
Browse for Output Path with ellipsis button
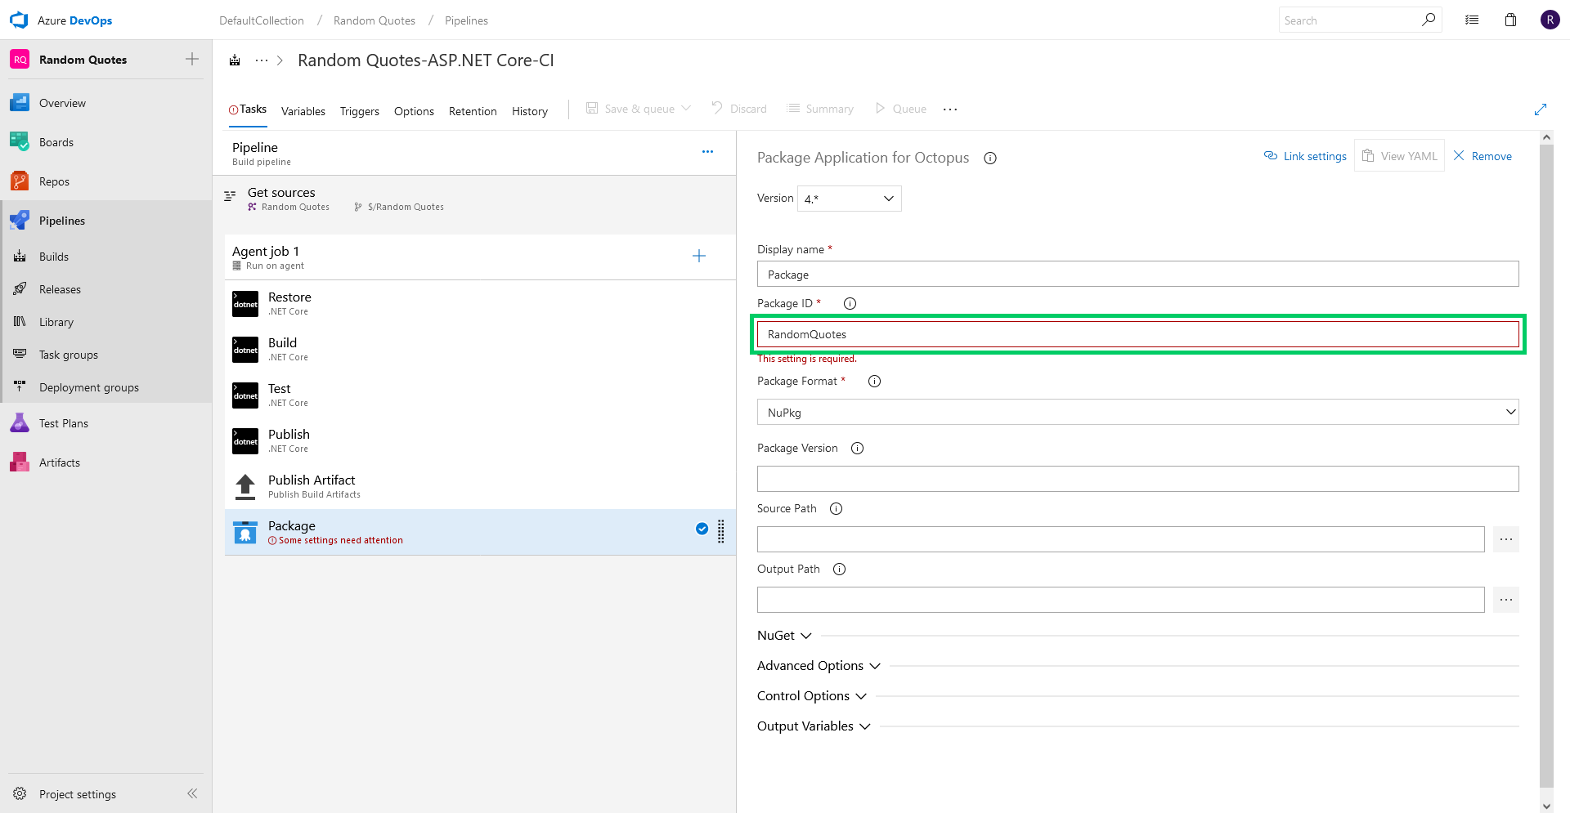1506,600
